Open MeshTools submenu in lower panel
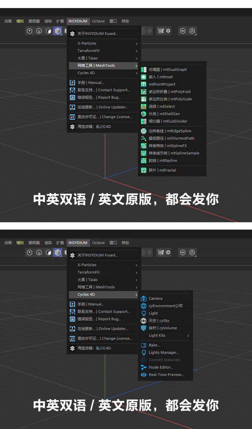This screenshot has width=252, height=429. point(104,287)
